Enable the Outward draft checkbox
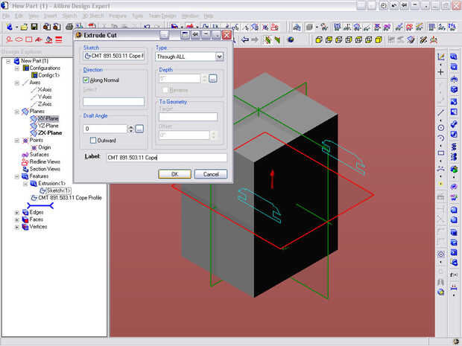Viewport: 462px width, 346px height. (x=93, y=140)
